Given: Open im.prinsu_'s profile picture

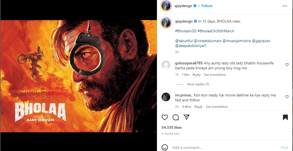Looking at the screenshot, I should pos(166,97).
